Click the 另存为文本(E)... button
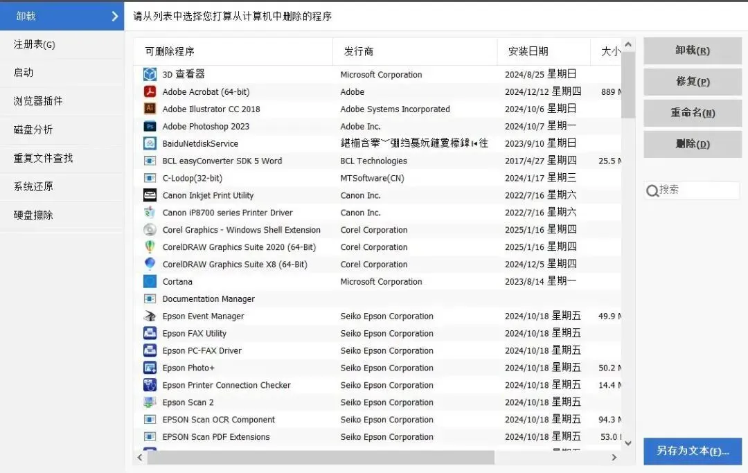The image size is (748, 473). coord(693,451)
